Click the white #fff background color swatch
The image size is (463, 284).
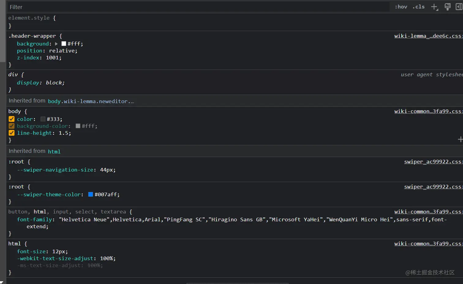pos(64,44)
